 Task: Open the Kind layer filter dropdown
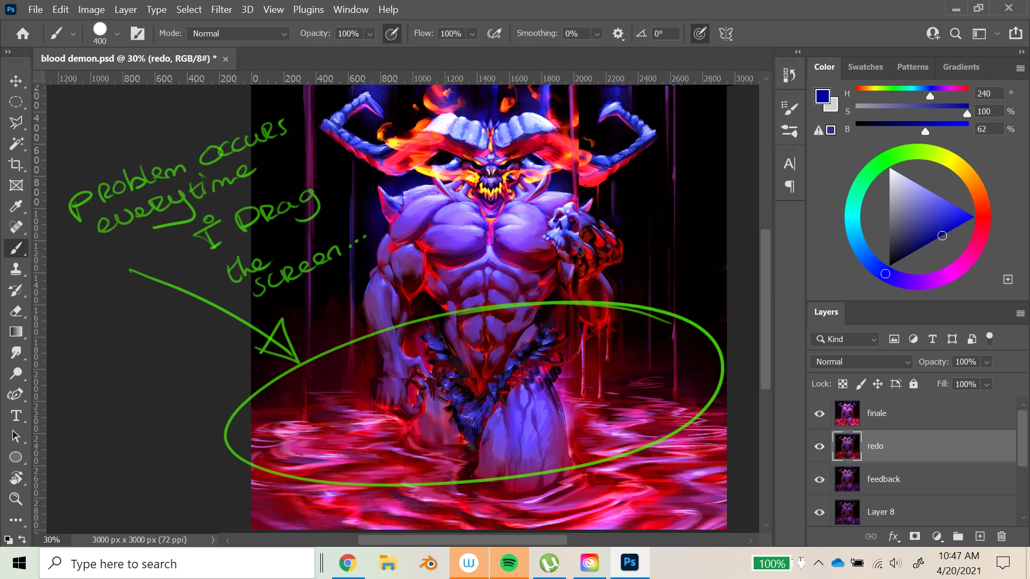(x=845, y=339)
